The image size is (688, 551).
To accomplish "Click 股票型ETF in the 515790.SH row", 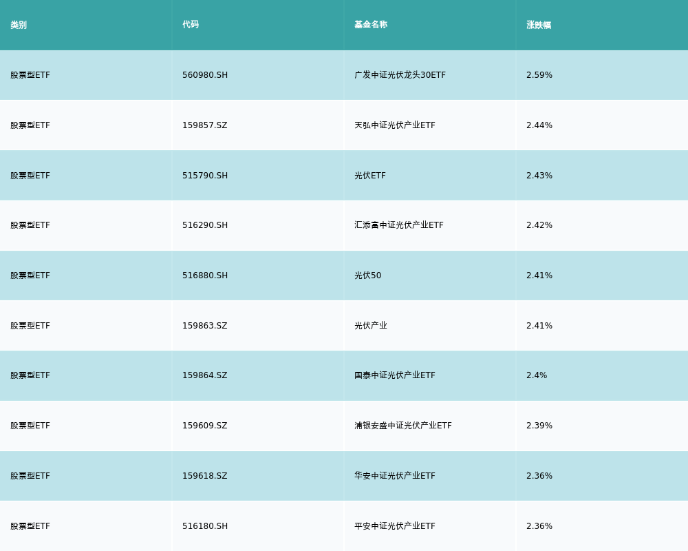I will pos(30,176).
